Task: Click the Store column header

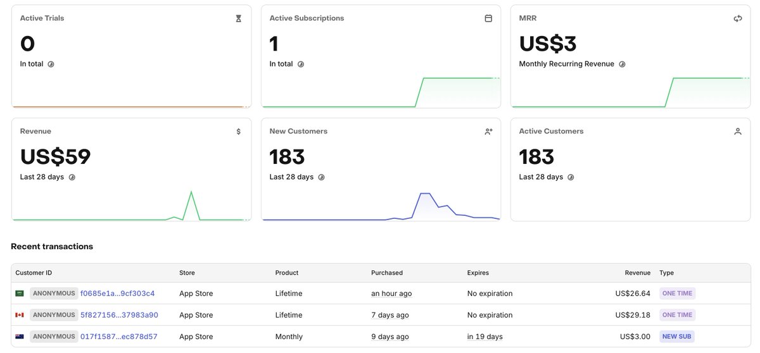Action: click(187, 273)
